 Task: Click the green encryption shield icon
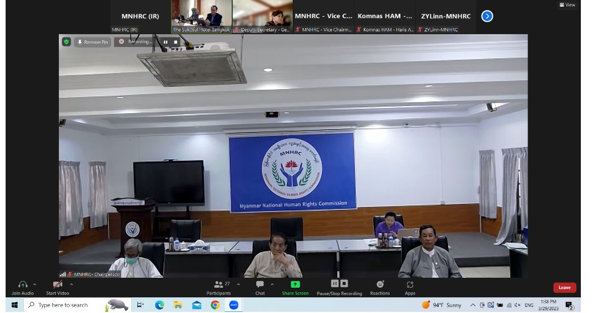pos(67,42)
